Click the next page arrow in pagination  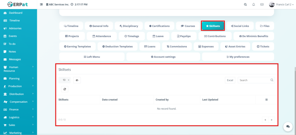coord(272,119)
